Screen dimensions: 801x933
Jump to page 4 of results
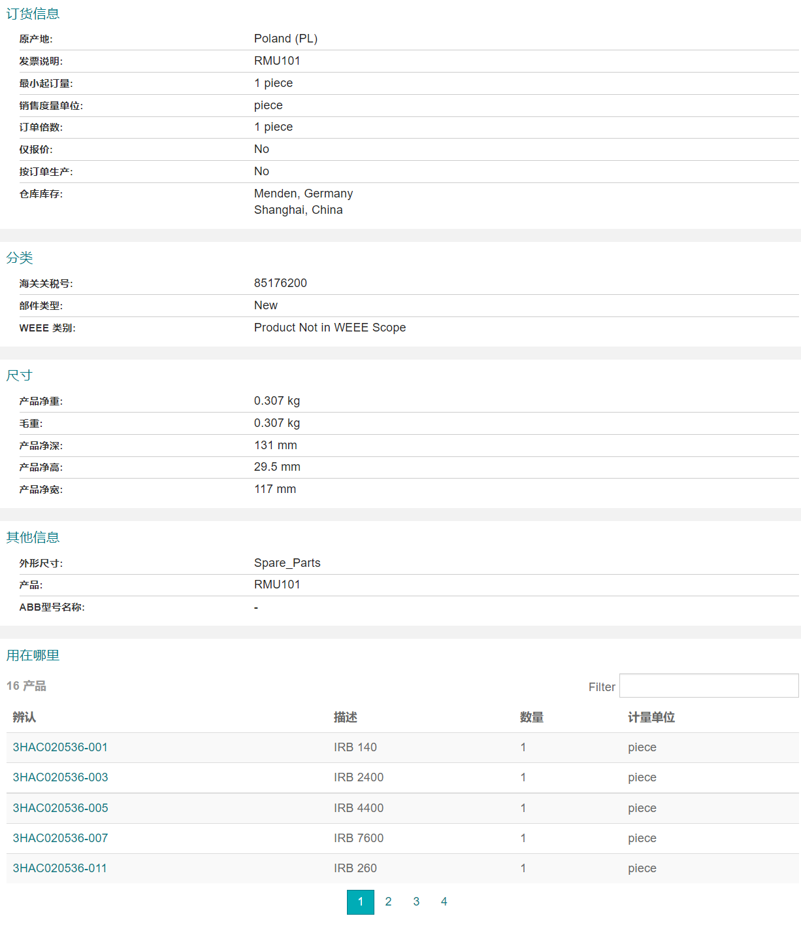click(444, 902)
